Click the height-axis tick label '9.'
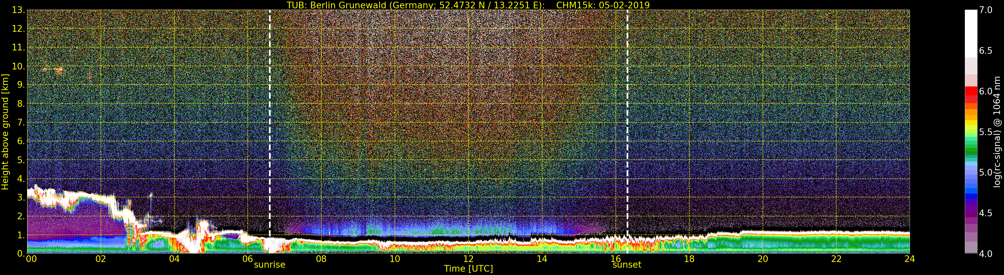1004x275 pixels. pyautogui.click(x=21, y=85)
